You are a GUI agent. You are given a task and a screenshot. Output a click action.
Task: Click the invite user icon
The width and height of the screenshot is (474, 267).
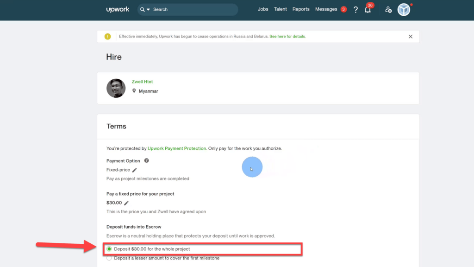pyautogui.click(x=388, y=10)
